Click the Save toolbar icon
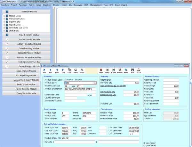This screenshot has width=192, height=147. pos(132,70)
